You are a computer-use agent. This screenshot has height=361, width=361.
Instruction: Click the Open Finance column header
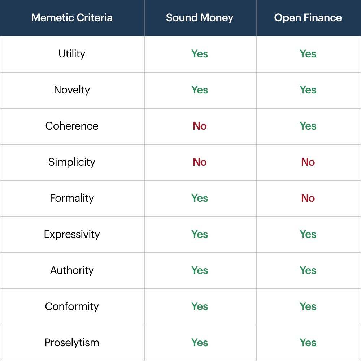308,18
